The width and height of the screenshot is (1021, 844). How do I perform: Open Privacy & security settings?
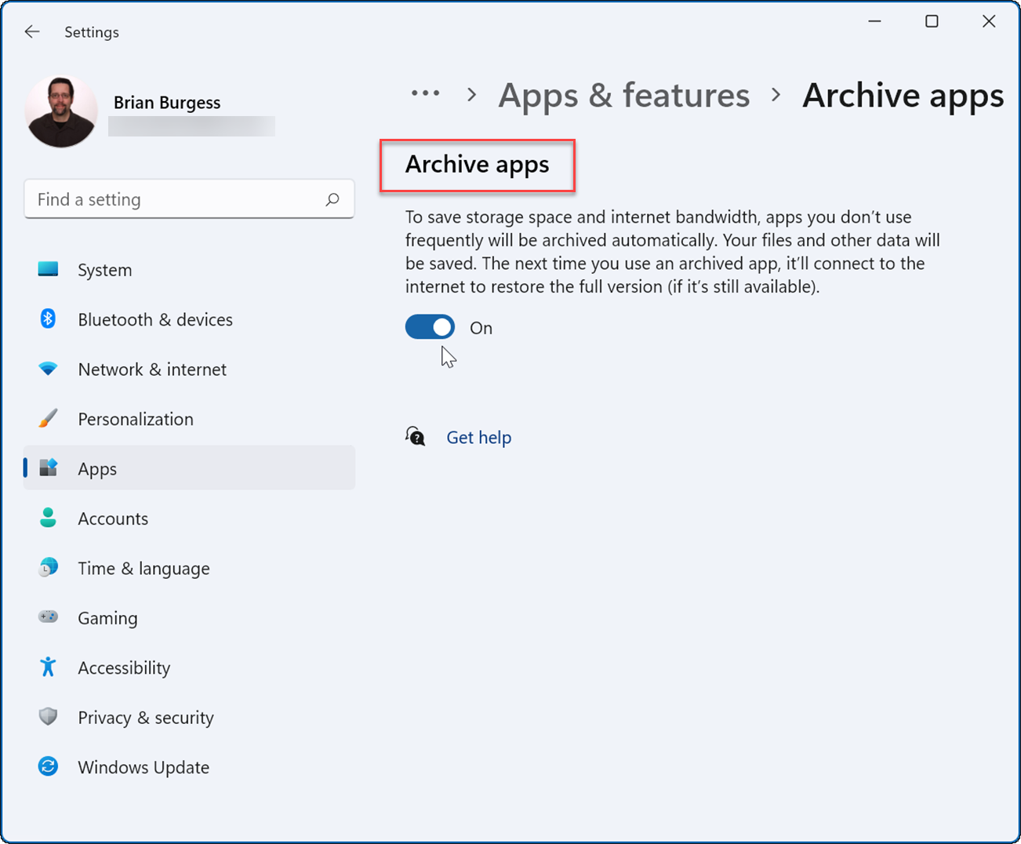coord(145,717)
